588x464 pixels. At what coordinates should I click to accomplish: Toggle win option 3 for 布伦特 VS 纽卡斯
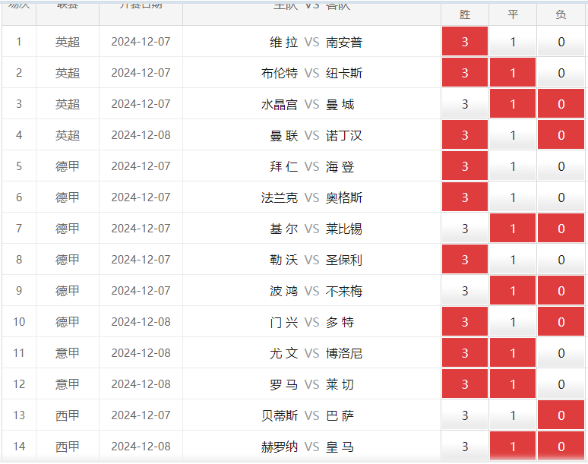click(x=465, y=72)
